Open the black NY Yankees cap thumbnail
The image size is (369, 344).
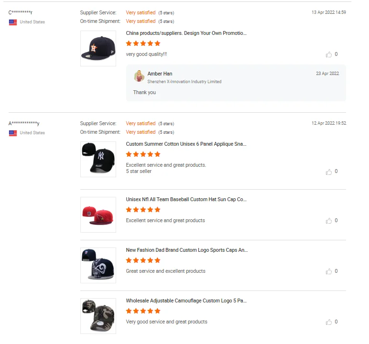(x=98, y=159)
